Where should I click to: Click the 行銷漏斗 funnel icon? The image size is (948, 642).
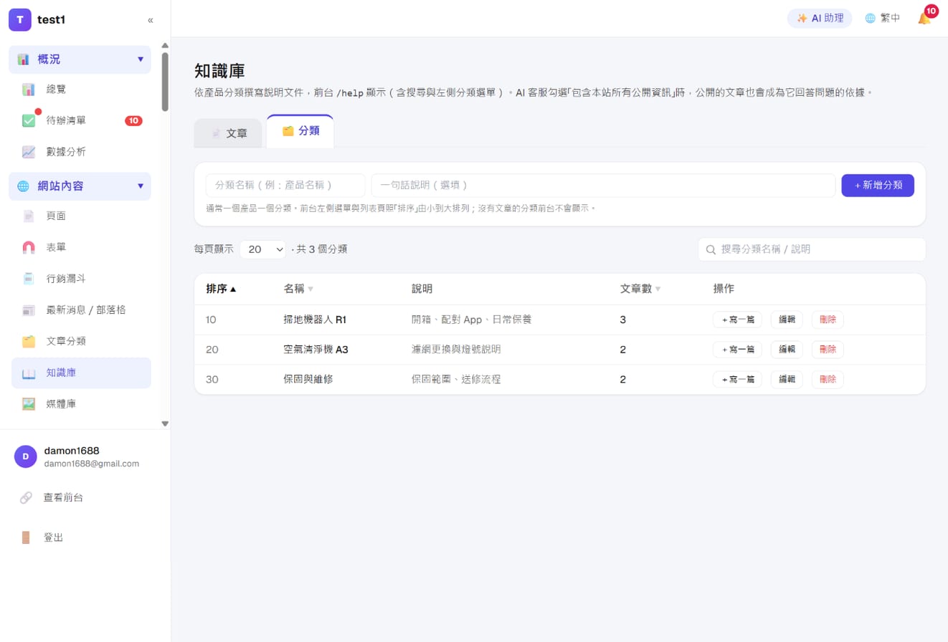pyautogui.click(x=29, y=279)
